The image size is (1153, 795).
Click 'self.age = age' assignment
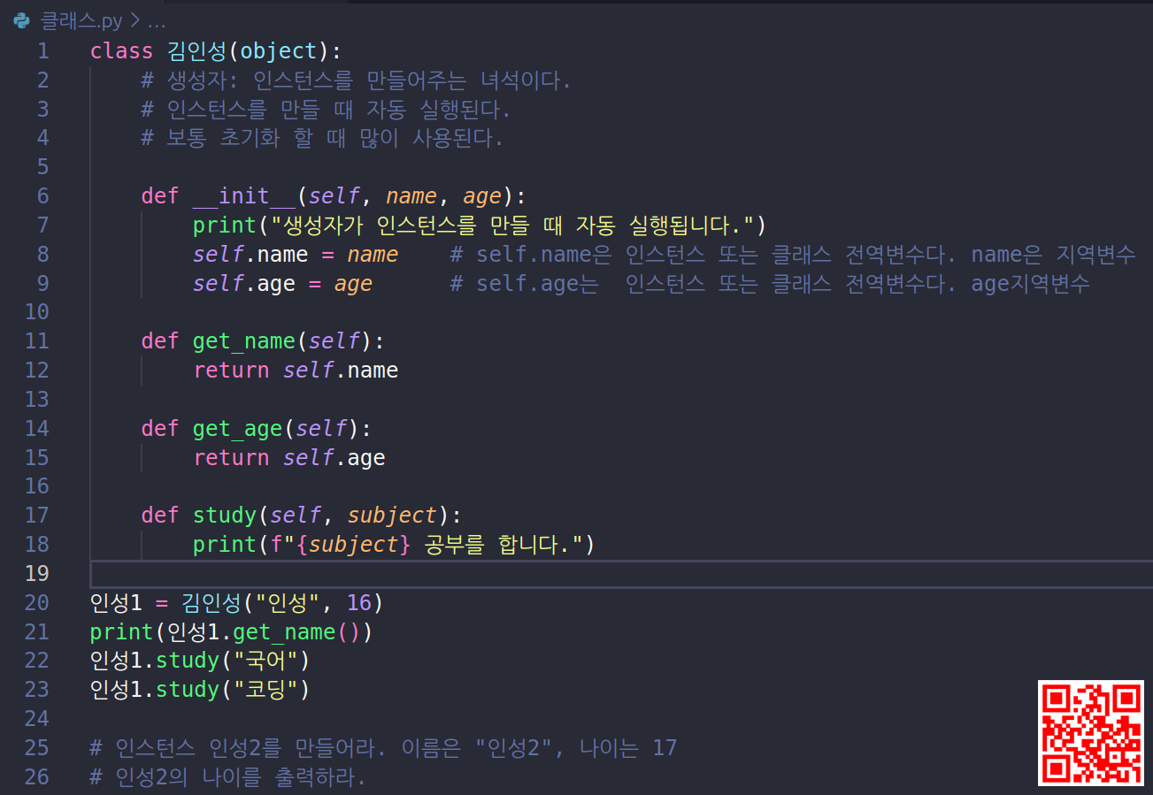283,284
